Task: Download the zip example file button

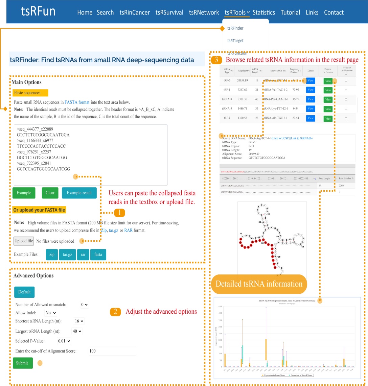Action: (52, 255)
